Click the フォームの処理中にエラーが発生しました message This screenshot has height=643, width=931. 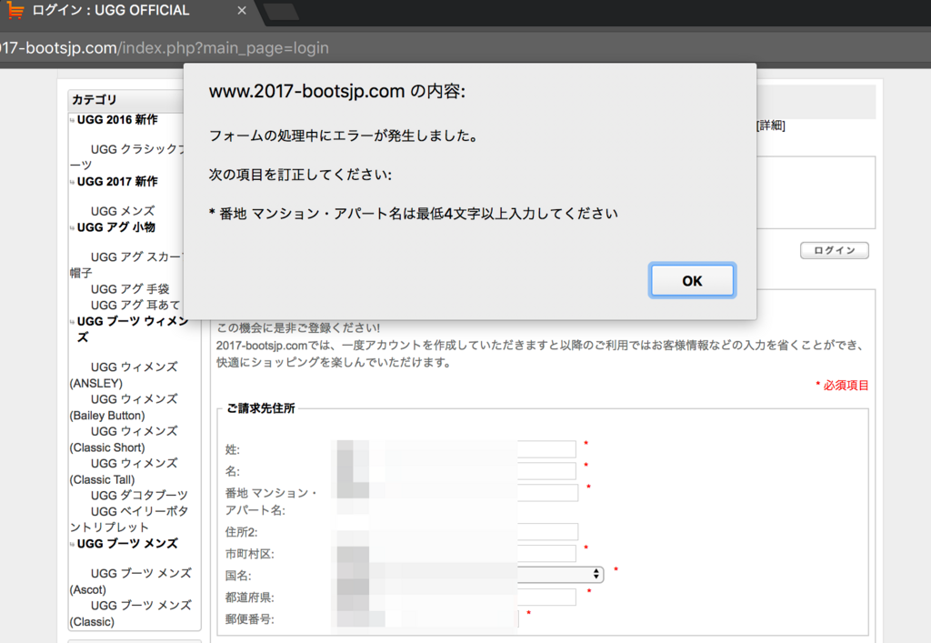344,136
